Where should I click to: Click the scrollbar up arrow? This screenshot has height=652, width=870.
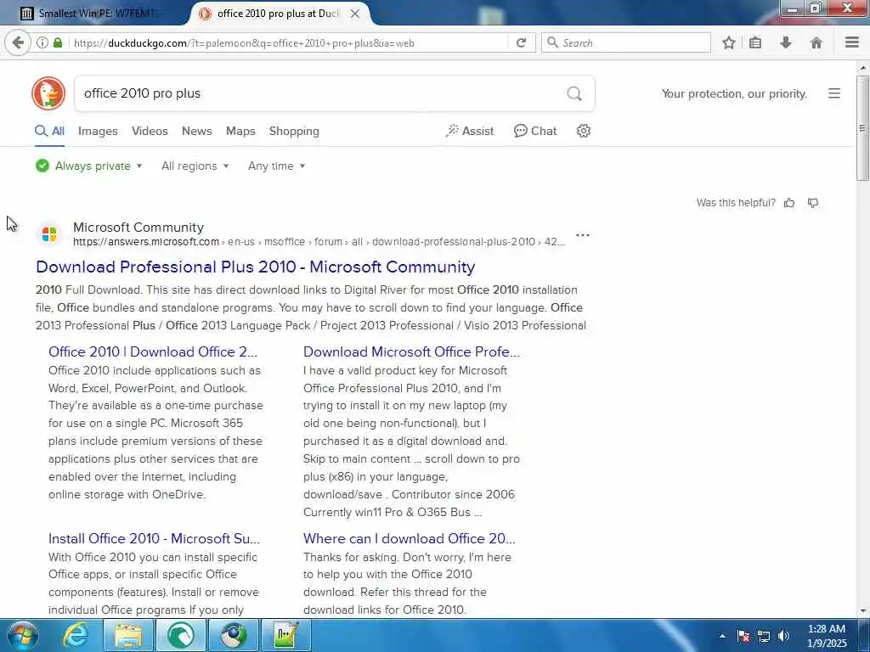[862, 68]
